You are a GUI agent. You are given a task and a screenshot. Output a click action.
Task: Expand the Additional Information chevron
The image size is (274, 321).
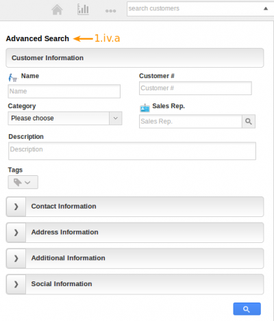pyautogui.click(x=16, y=258)
